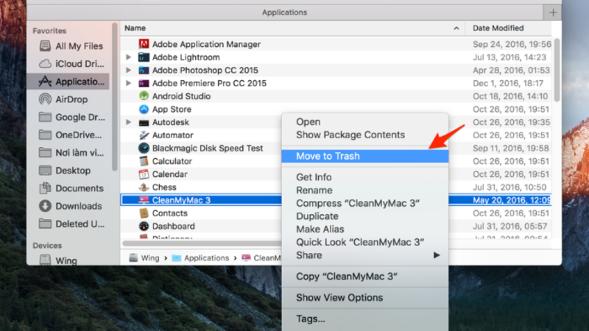Click Wing in the path bar
This screenshot has width=589, height=331.
tap(144, 258)
